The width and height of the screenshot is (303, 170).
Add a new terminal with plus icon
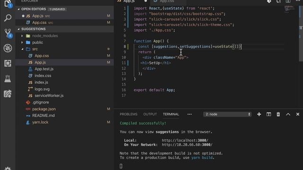pyautogui.click(x=259, y=114)
